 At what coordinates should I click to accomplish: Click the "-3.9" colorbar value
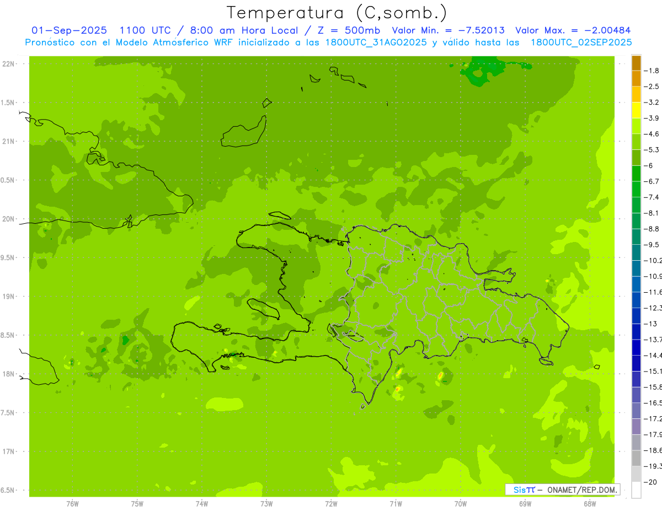point(652,118)
